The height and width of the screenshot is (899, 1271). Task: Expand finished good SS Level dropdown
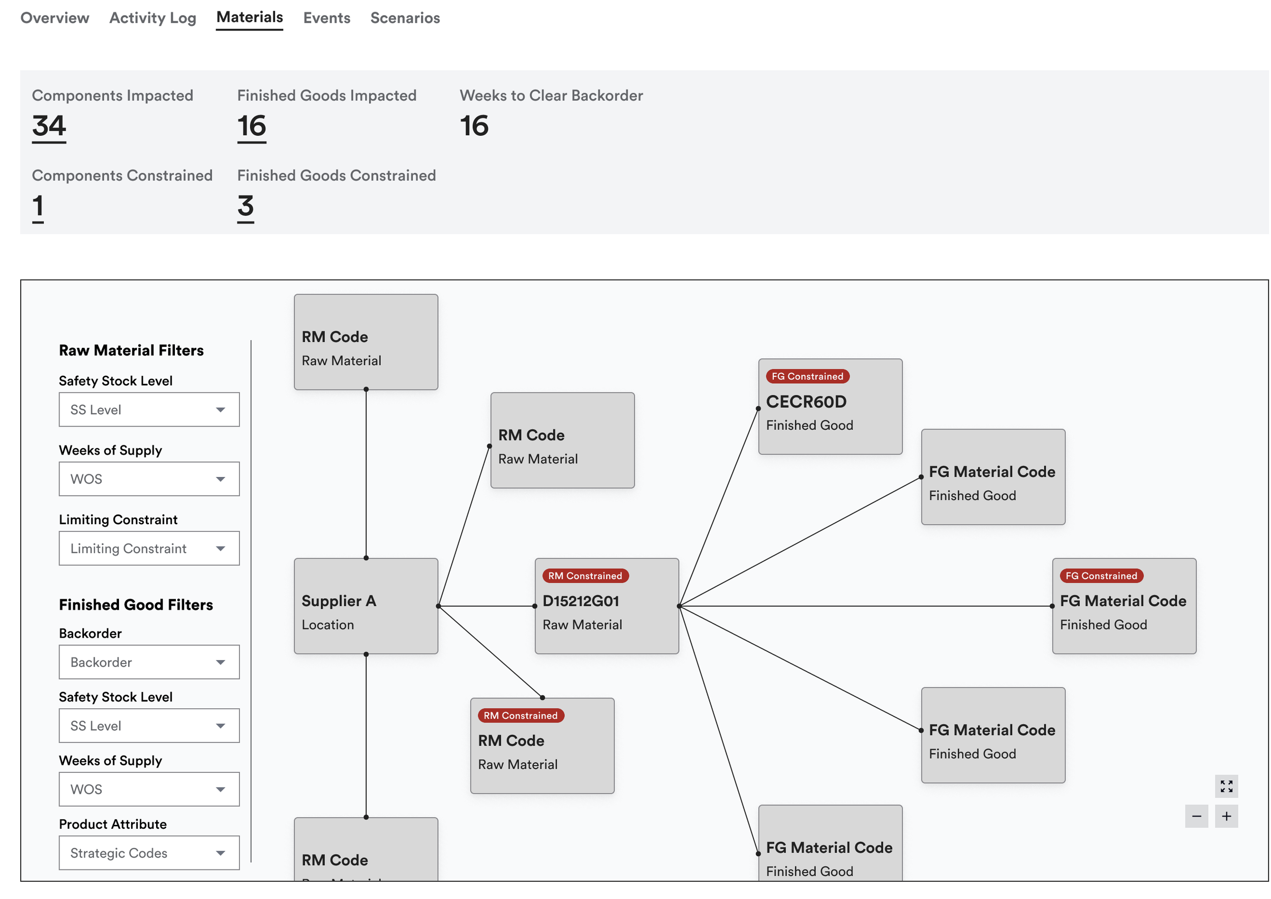click(149, 726)
